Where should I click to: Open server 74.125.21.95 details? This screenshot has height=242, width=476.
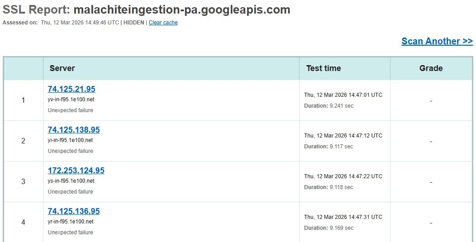coord(71,89)
